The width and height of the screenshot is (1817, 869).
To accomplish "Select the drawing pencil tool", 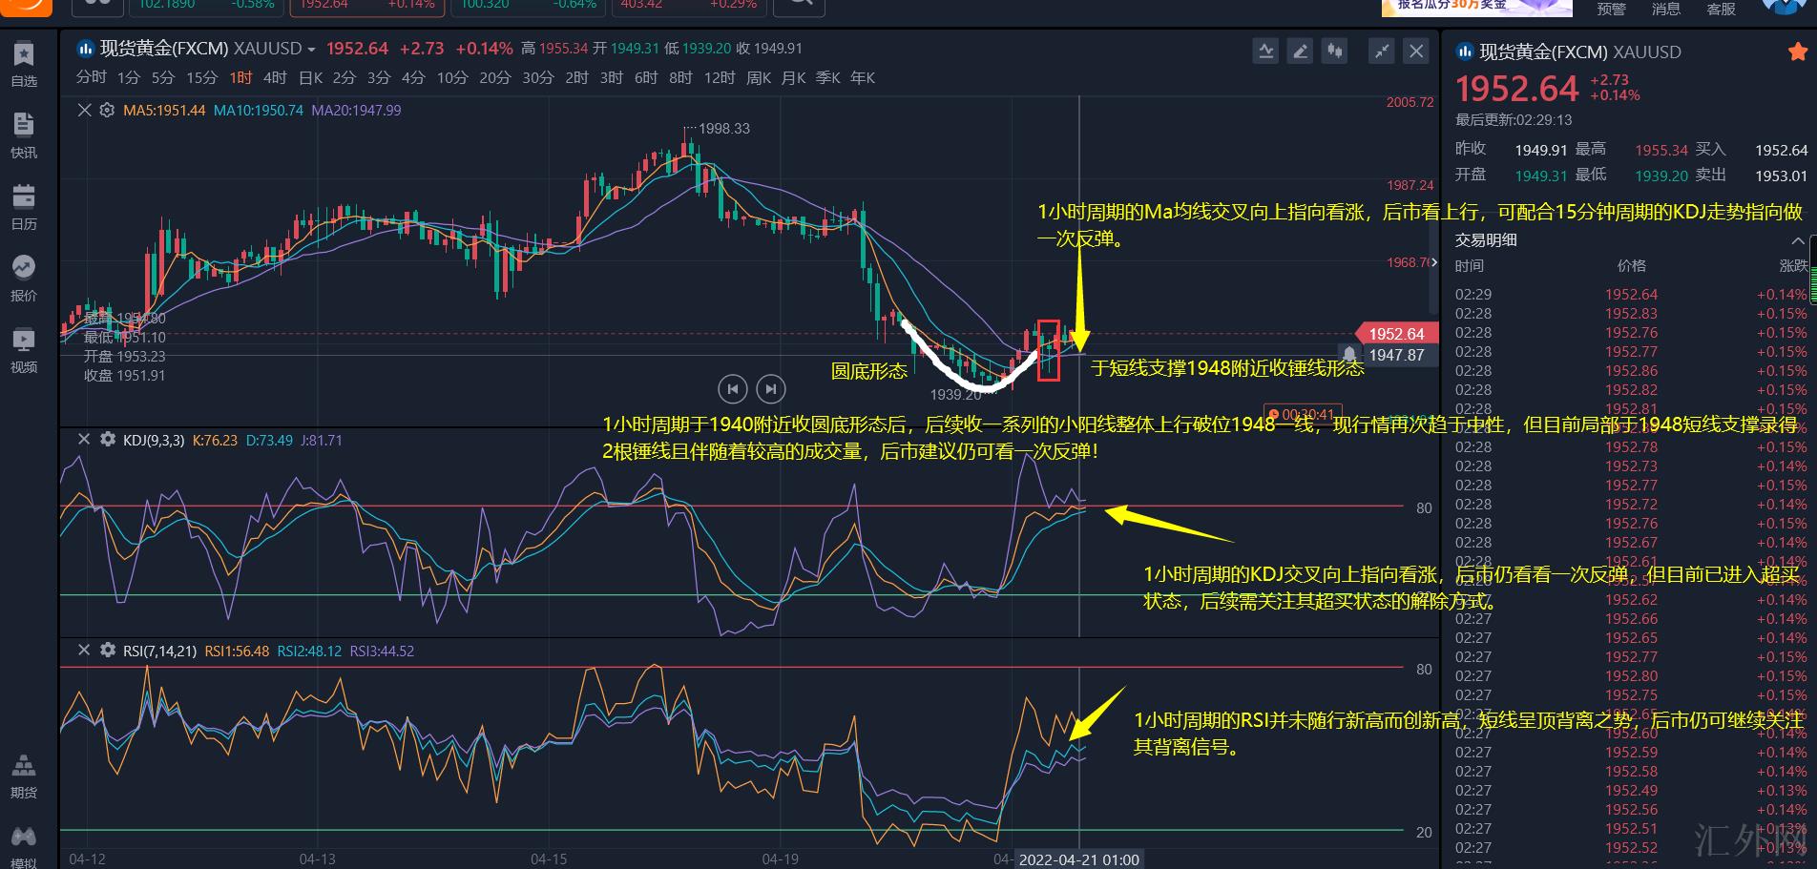I will 1300,52.
